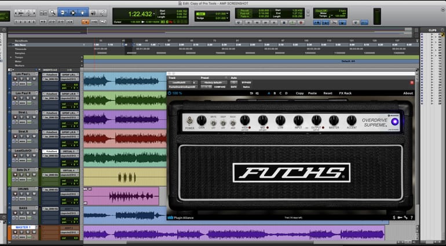Select the Pencil tool
The image size is (446, 246).
pyautogui.click(x=103, y=13)
